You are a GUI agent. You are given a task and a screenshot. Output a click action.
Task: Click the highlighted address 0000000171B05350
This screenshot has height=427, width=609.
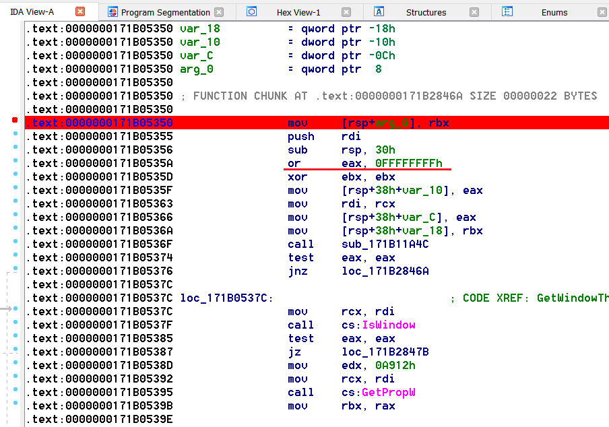119,123
